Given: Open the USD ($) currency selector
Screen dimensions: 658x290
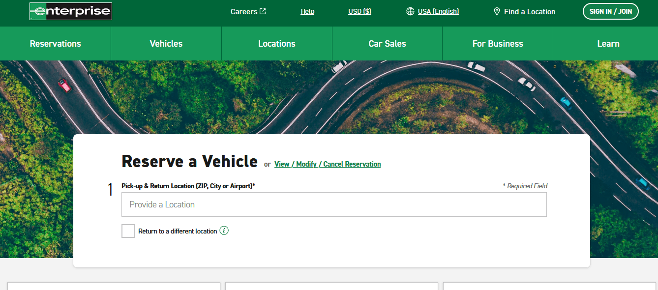Looking at the screenshot, I should tap(359, 11).
